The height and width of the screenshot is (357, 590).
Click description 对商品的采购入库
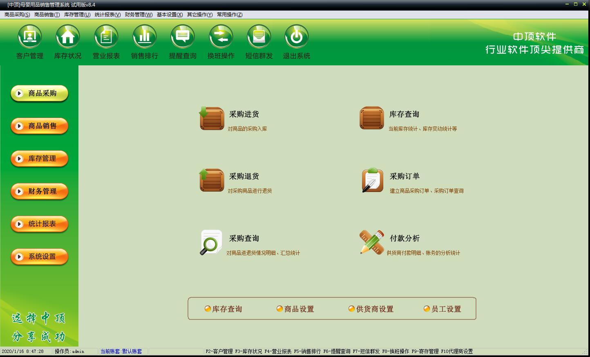point(247,129)
